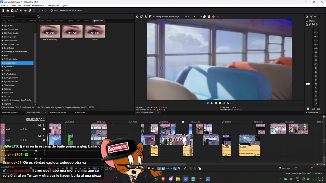
Task: Open project properties gear in main toolbar
Action: click(21, 10)
